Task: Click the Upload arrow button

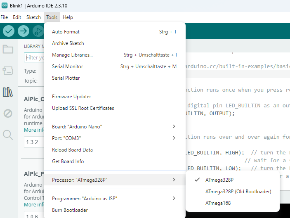Action: click(x=24, y=31)
